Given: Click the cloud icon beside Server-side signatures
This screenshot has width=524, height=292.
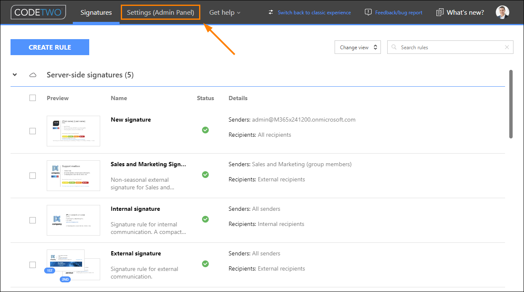Looking at the screenshot, I should click(x=32, y=75).
